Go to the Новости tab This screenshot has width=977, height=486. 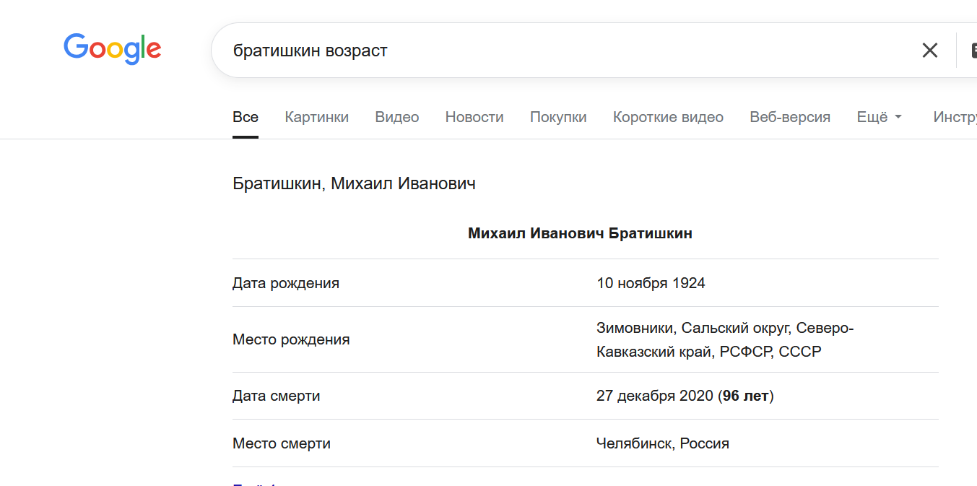474,117
